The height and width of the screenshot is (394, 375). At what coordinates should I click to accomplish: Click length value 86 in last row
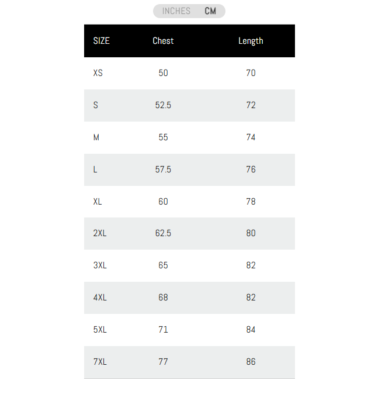tap(251, 362)
